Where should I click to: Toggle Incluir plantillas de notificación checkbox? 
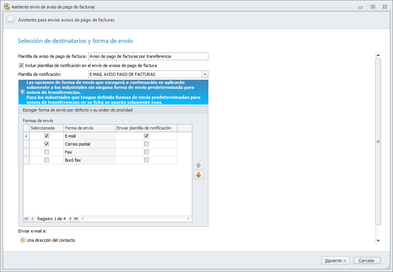[21, 66]
